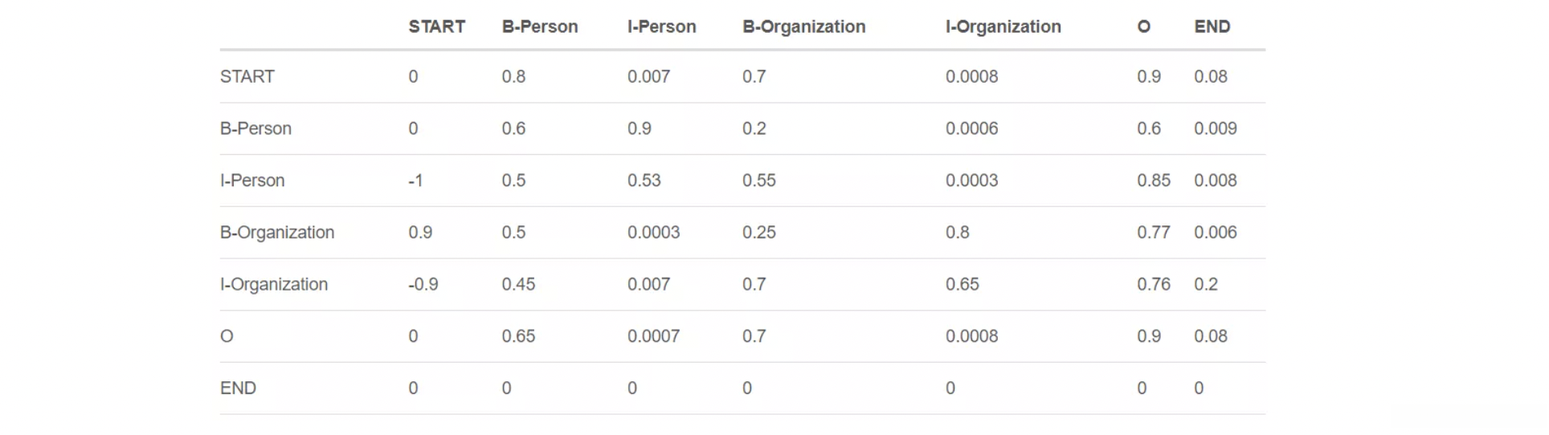Click the END row label
Screen dimensions: 1549x435
click(x=238, y=388)
